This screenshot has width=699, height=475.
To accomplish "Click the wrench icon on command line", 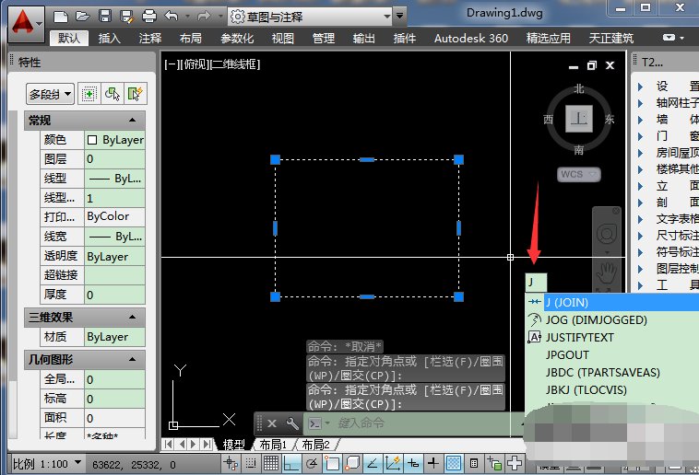I will 292,423.
